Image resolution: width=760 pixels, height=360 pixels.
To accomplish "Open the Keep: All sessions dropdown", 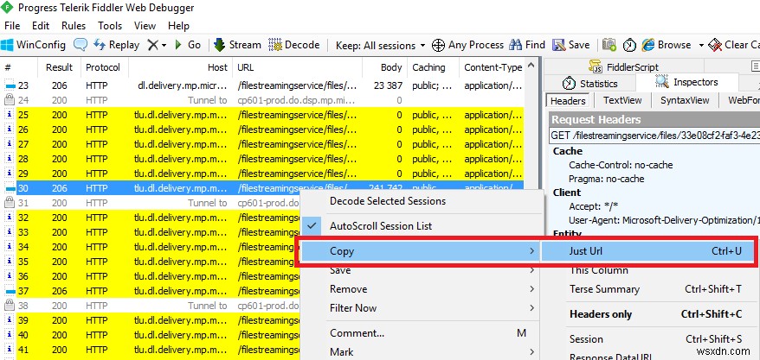I will click(381, 46).
